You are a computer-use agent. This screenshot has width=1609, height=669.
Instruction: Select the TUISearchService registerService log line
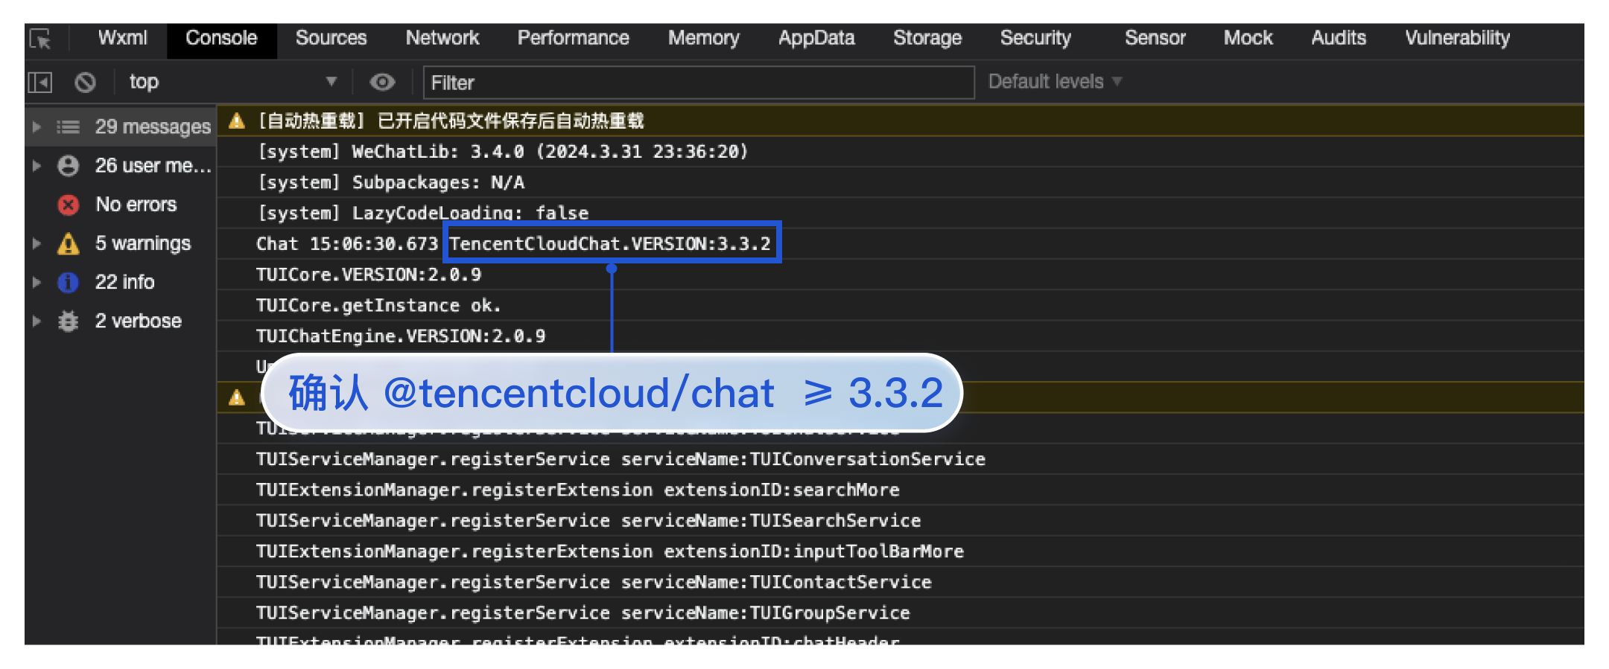(901, 520)
